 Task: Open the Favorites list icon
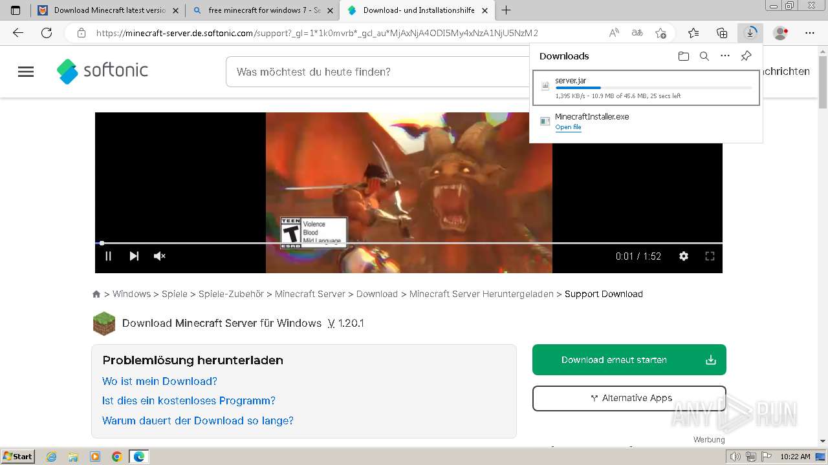[693, 33]
